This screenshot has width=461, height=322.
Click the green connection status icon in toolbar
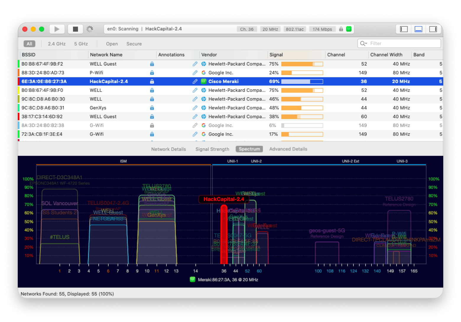click(349, 29)
